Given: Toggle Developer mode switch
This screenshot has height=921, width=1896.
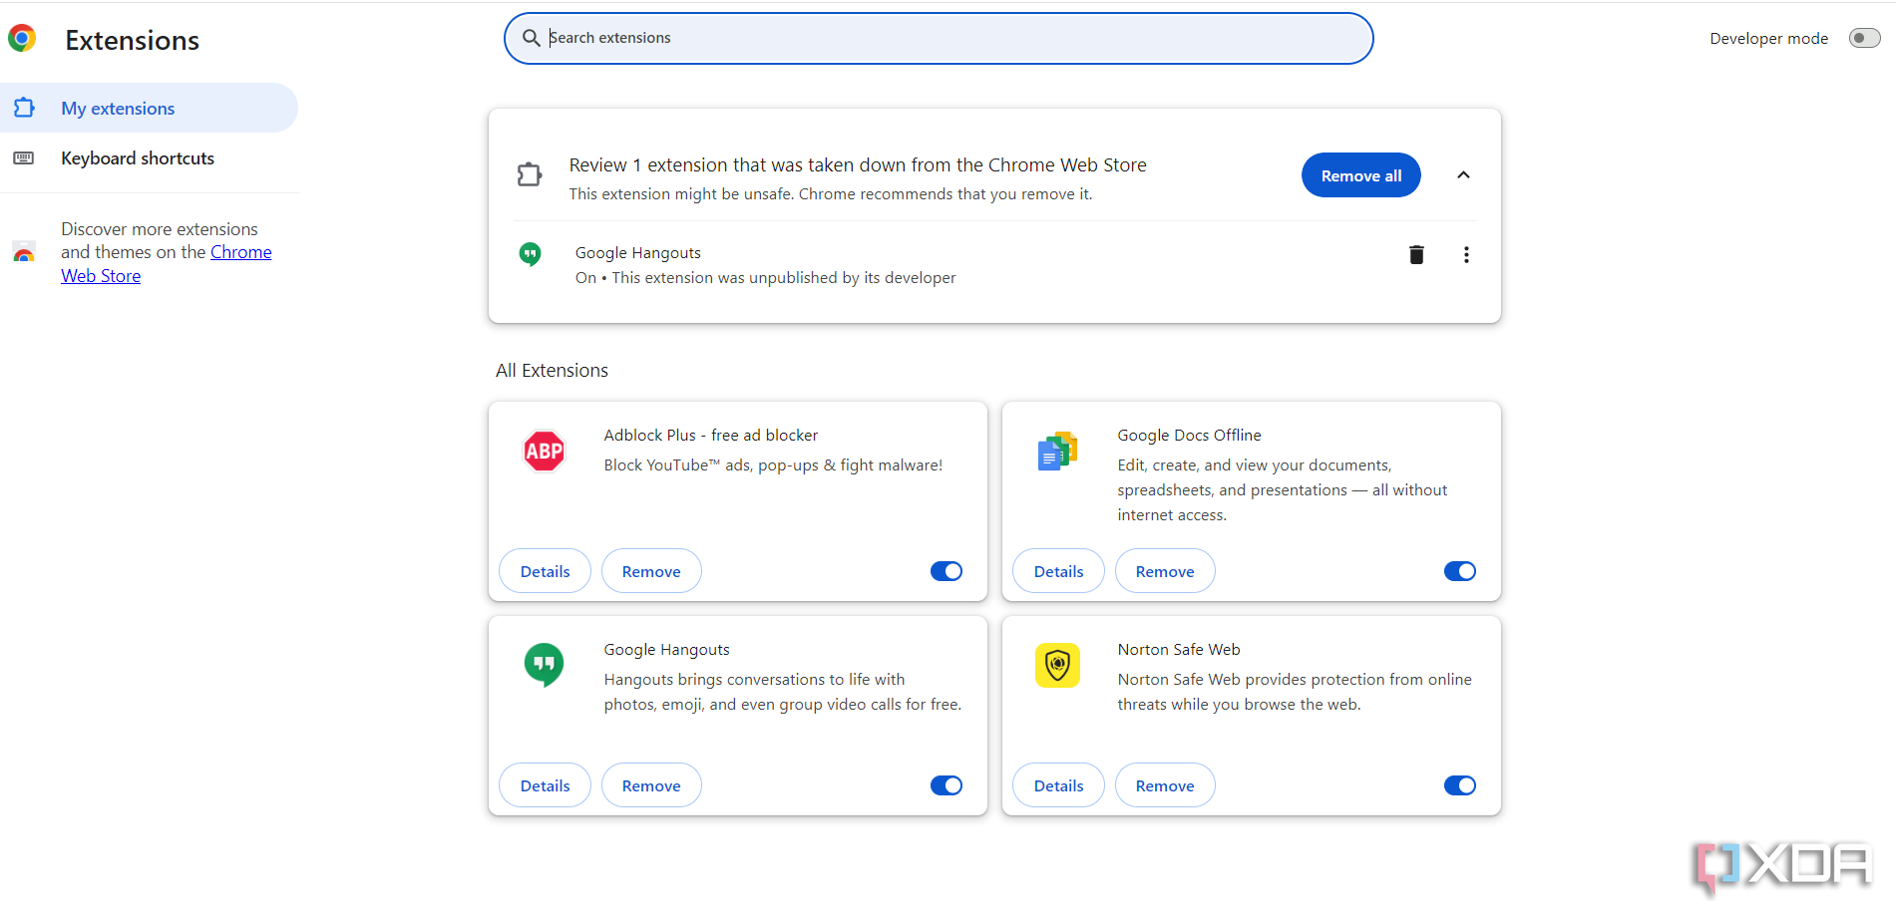Looking at the screenshot, I should point(1864,38).
